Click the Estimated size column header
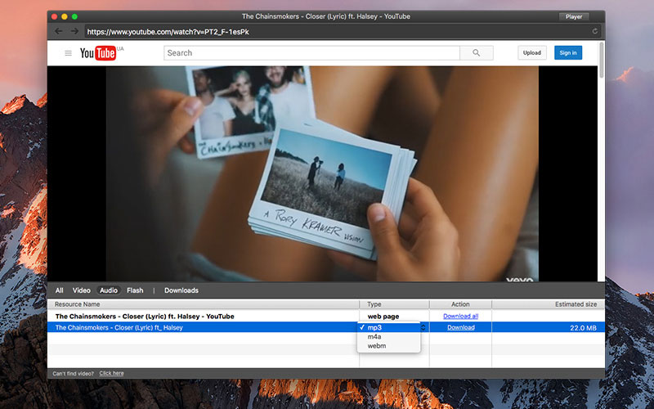The width and height of the screenshot is (654, 409). (549, 304)
